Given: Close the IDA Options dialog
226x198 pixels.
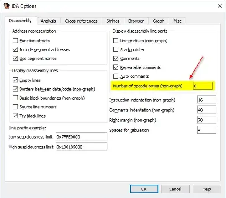Looking at the screenshot, I should coord(220,6).
